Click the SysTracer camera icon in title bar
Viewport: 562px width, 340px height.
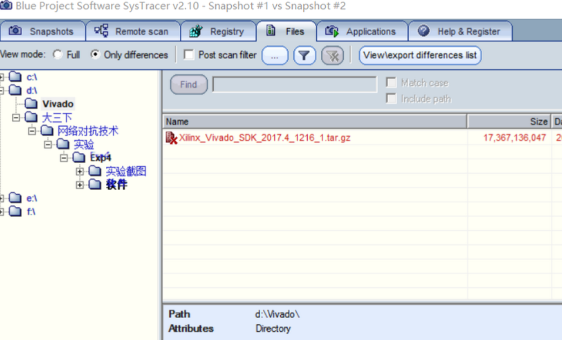pos(6,5)
